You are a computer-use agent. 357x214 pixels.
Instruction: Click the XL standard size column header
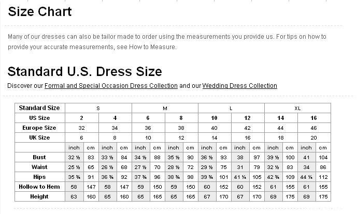(x=297, y=108)
